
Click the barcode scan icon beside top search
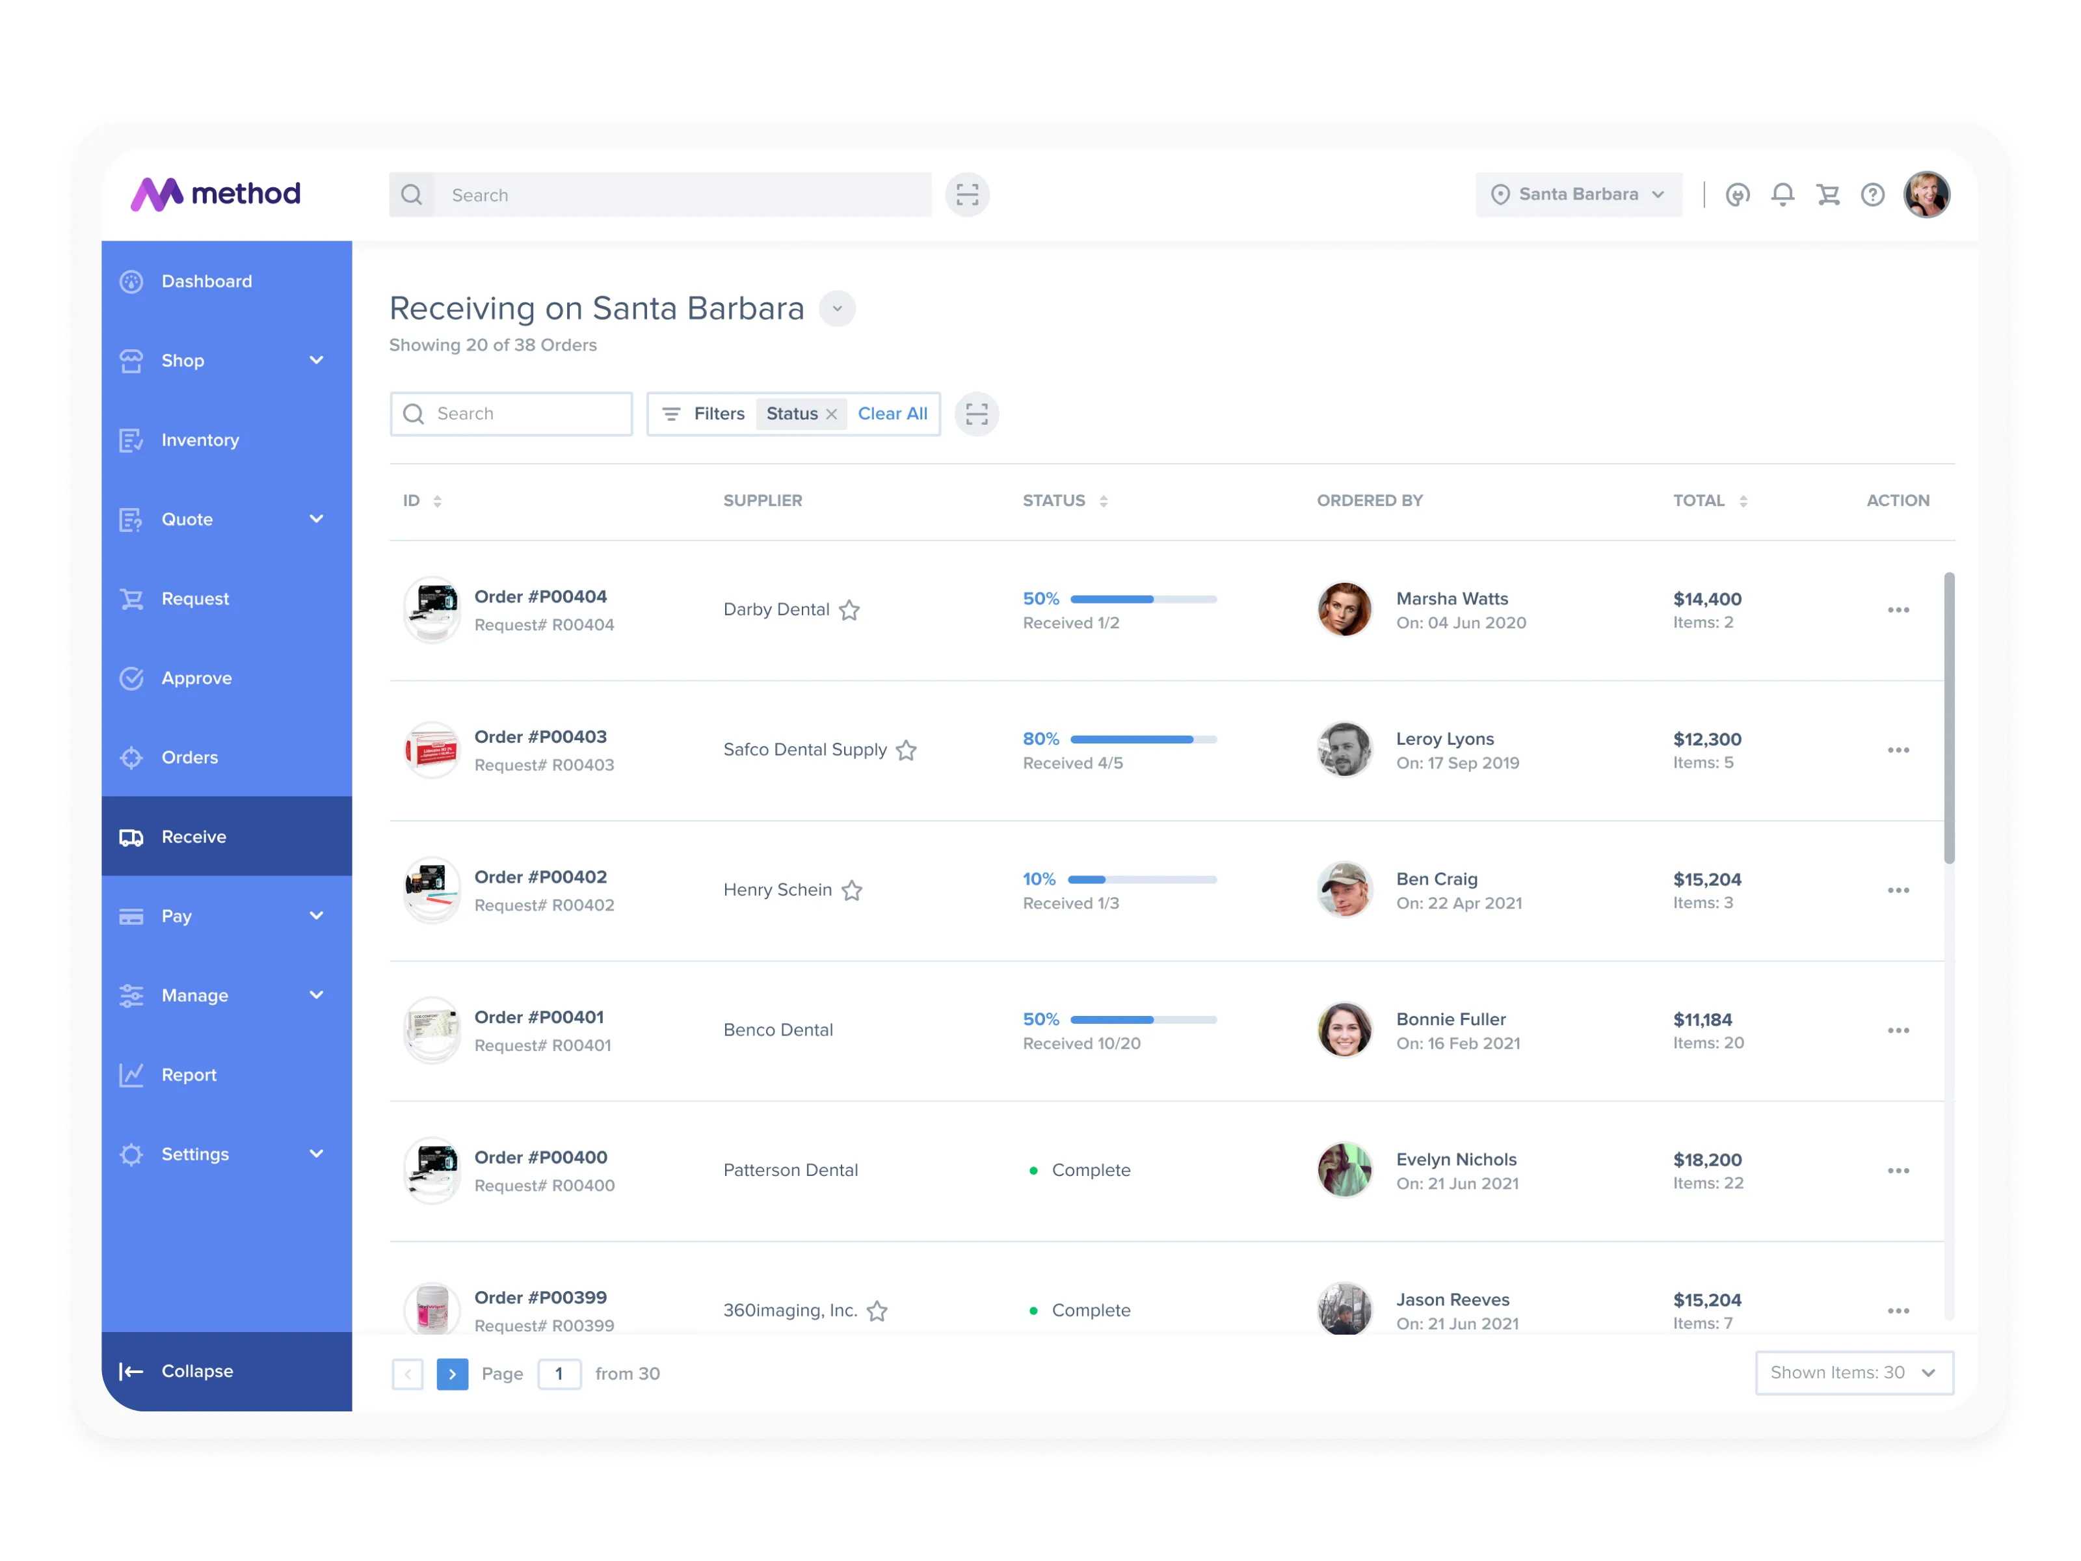pos(967,194)
